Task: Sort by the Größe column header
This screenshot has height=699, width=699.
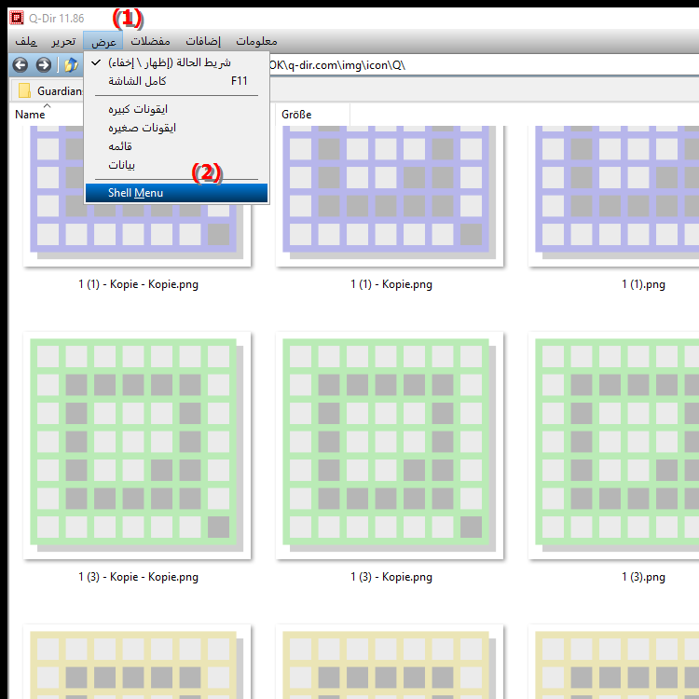Action: click(x=312, y=115)
